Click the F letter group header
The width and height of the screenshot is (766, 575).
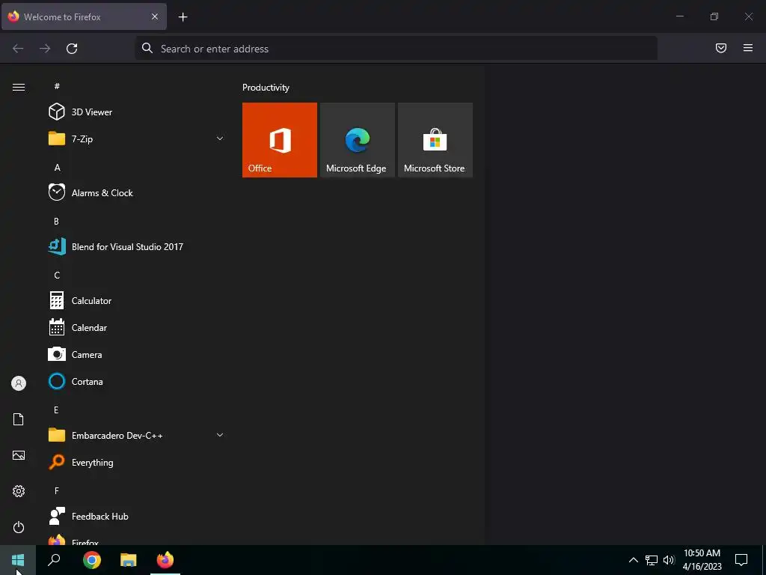tap(57, 490)
